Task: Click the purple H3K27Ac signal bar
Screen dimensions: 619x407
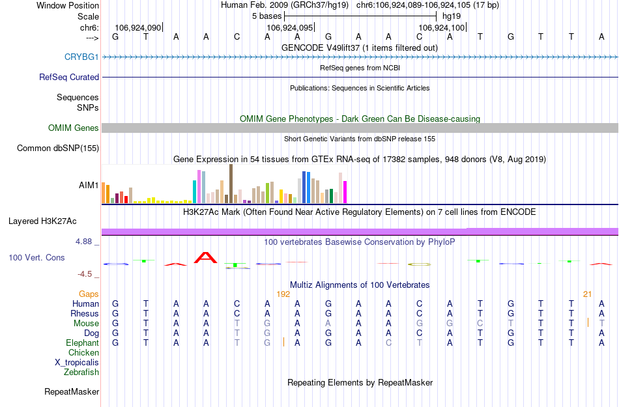Action: (x=360, y=231)
